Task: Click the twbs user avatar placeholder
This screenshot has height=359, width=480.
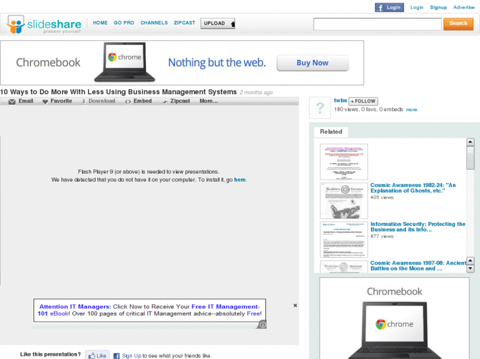Action: pyautogui.click(x=320, y=107)
